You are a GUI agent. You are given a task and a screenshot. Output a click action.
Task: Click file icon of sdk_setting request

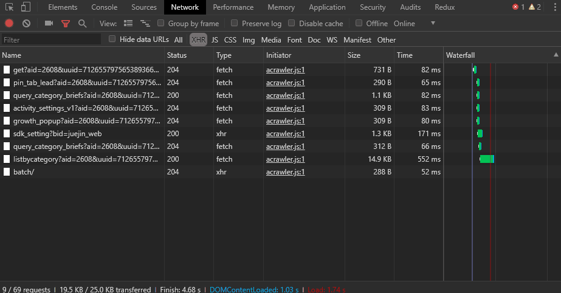[x=7, y=134]
